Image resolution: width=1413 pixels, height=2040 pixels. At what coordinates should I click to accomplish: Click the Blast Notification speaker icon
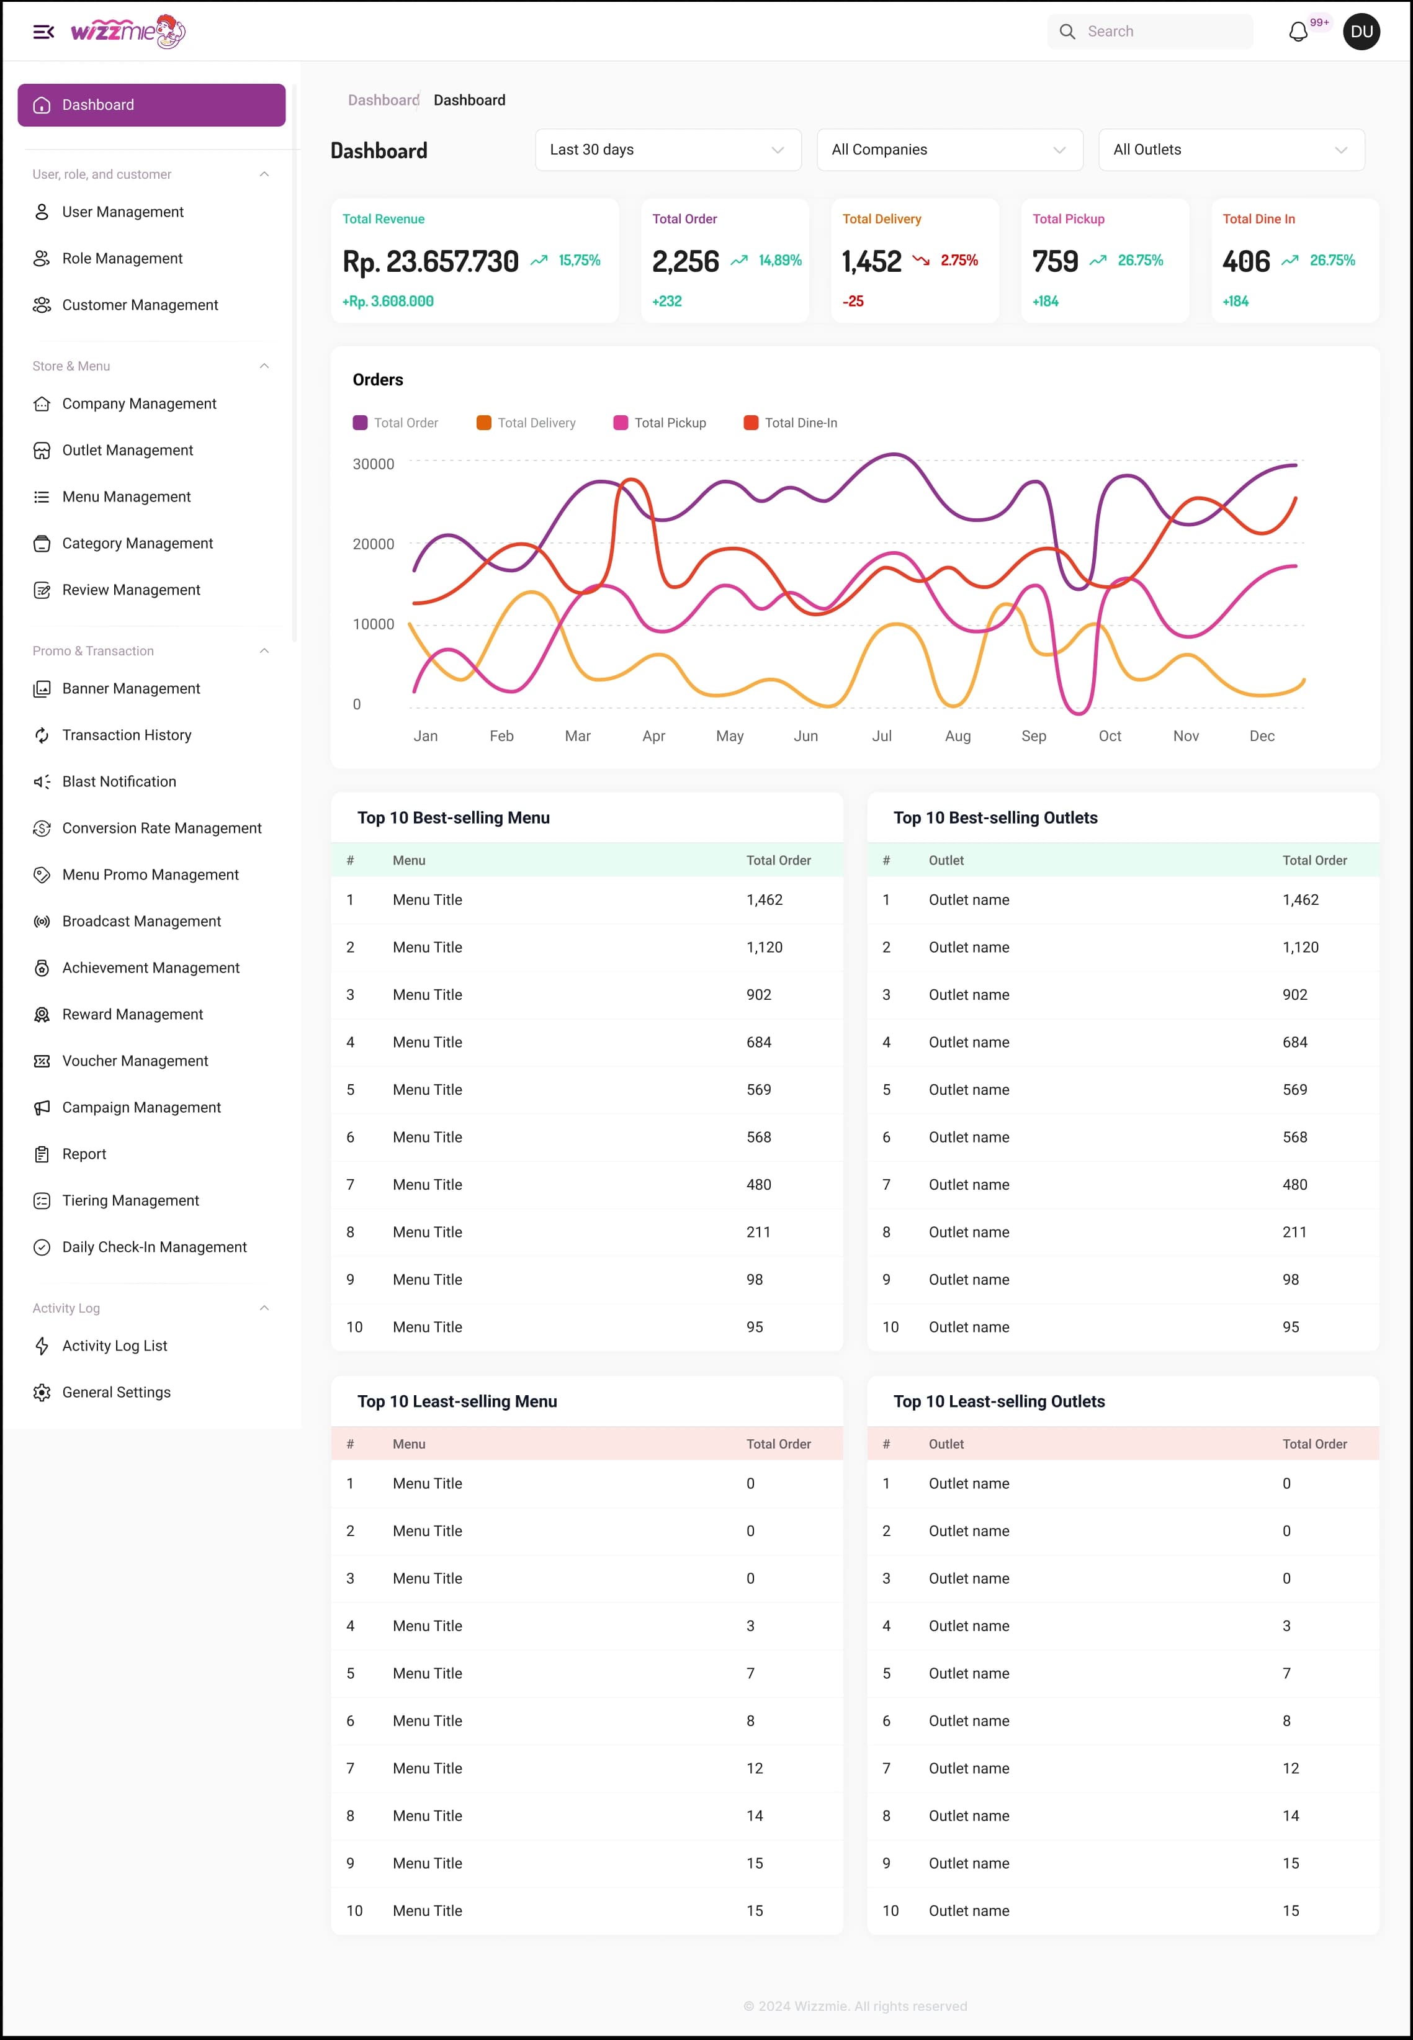(x=42, y=781)
